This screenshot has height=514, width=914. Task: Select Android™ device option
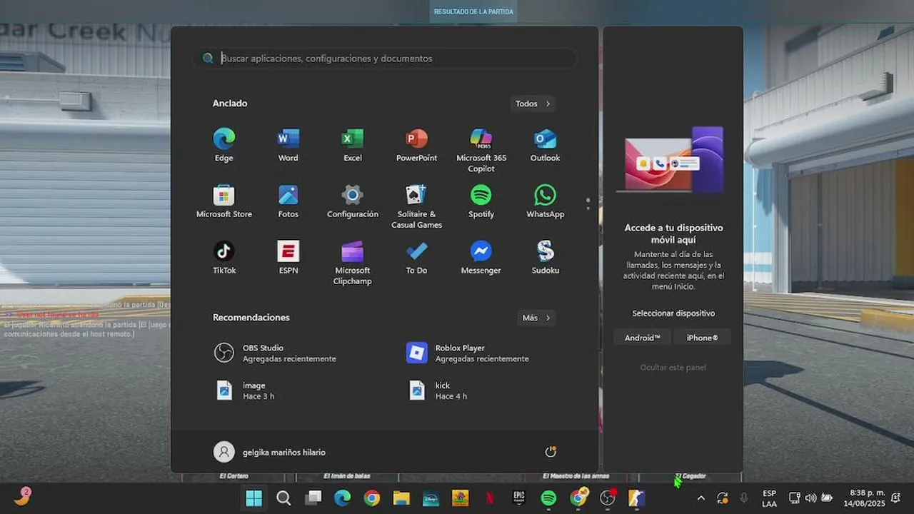click(x=643, y=338)
